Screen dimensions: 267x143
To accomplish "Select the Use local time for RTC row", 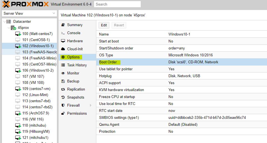I will click(x=182, y=104).
